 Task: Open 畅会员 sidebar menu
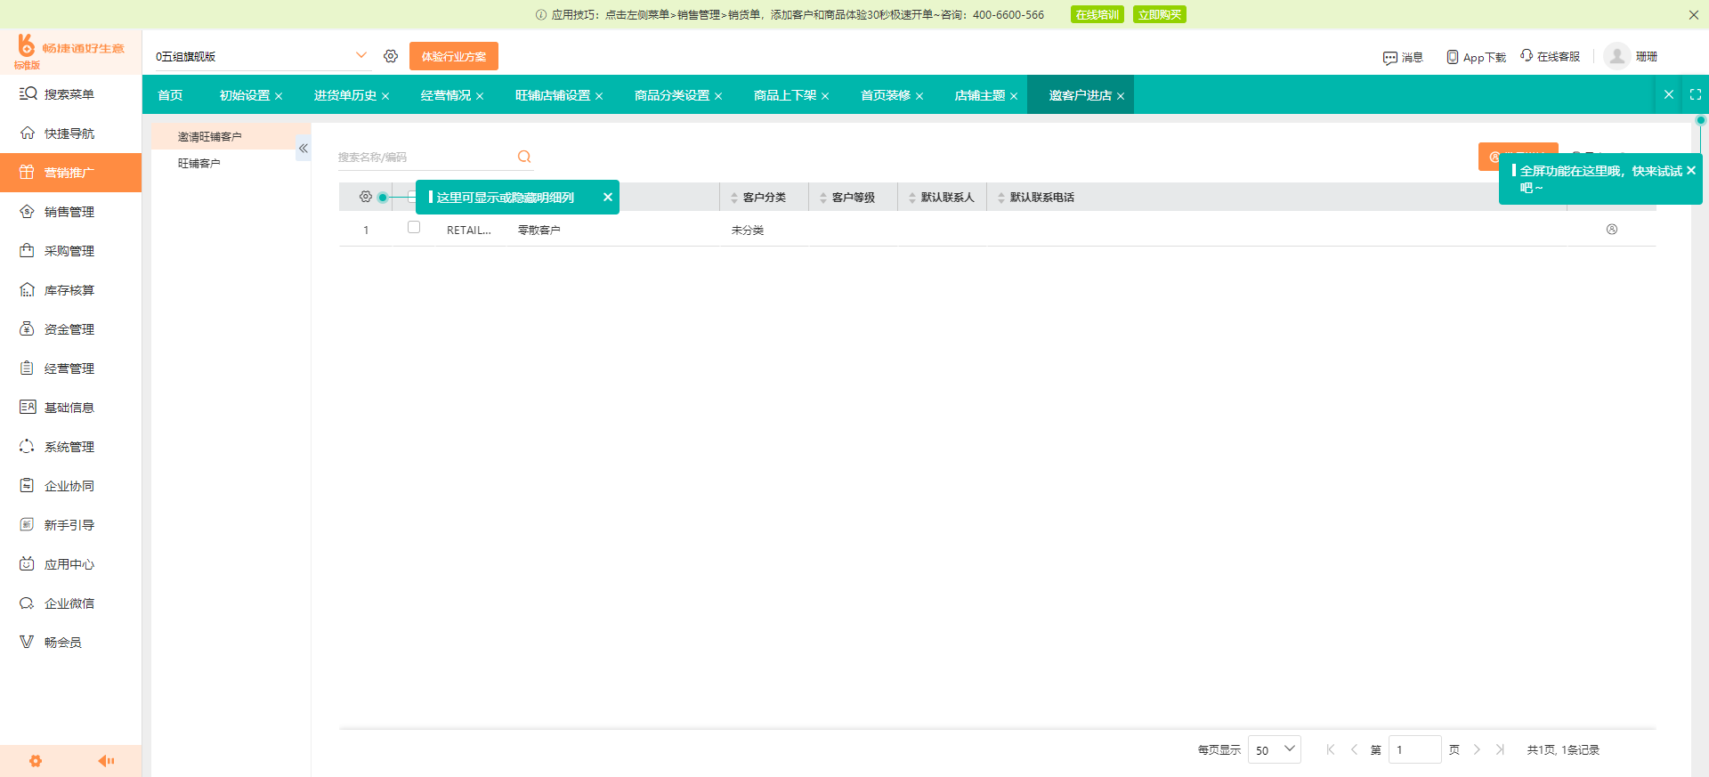coord(70,643)
